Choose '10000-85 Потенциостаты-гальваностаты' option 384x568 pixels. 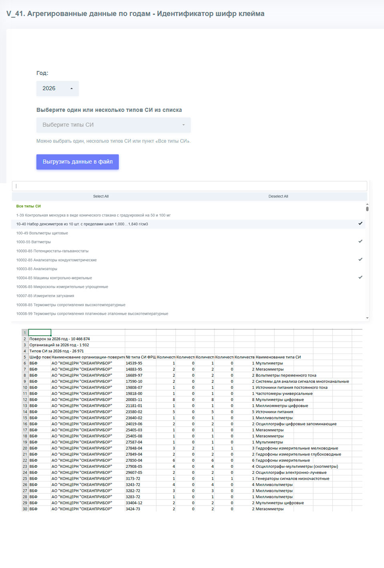[x=52, y=251]
